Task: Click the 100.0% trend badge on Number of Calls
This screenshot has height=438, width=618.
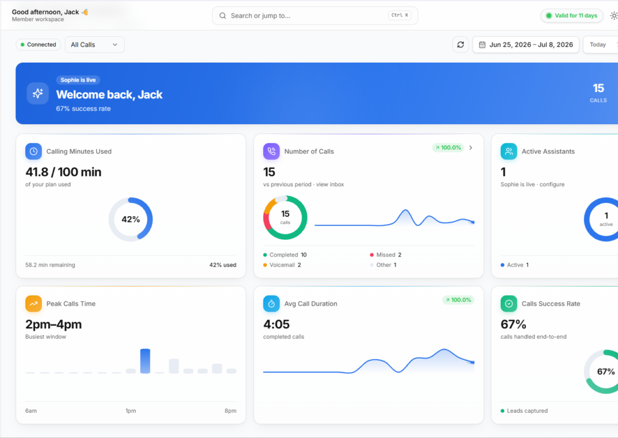Action: click(448, 148)
